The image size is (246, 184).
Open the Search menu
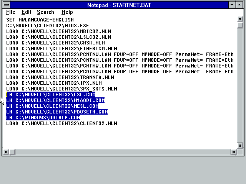[x=45, y=12]
